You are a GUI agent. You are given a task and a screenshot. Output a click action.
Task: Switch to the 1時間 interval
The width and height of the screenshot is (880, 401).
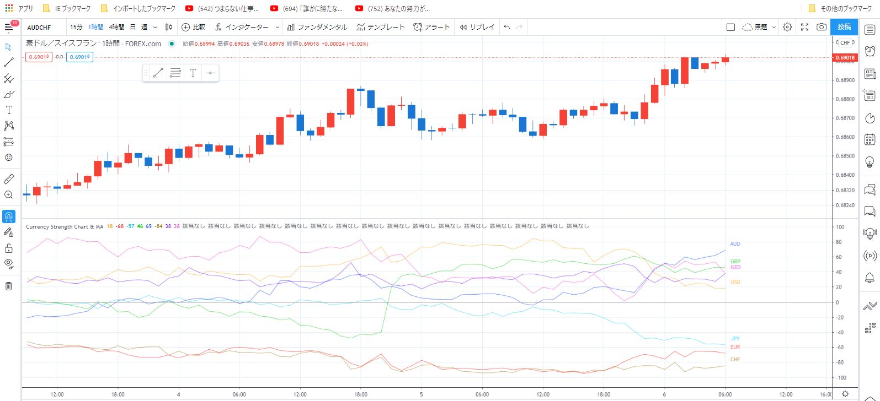(x=95, y=27)
